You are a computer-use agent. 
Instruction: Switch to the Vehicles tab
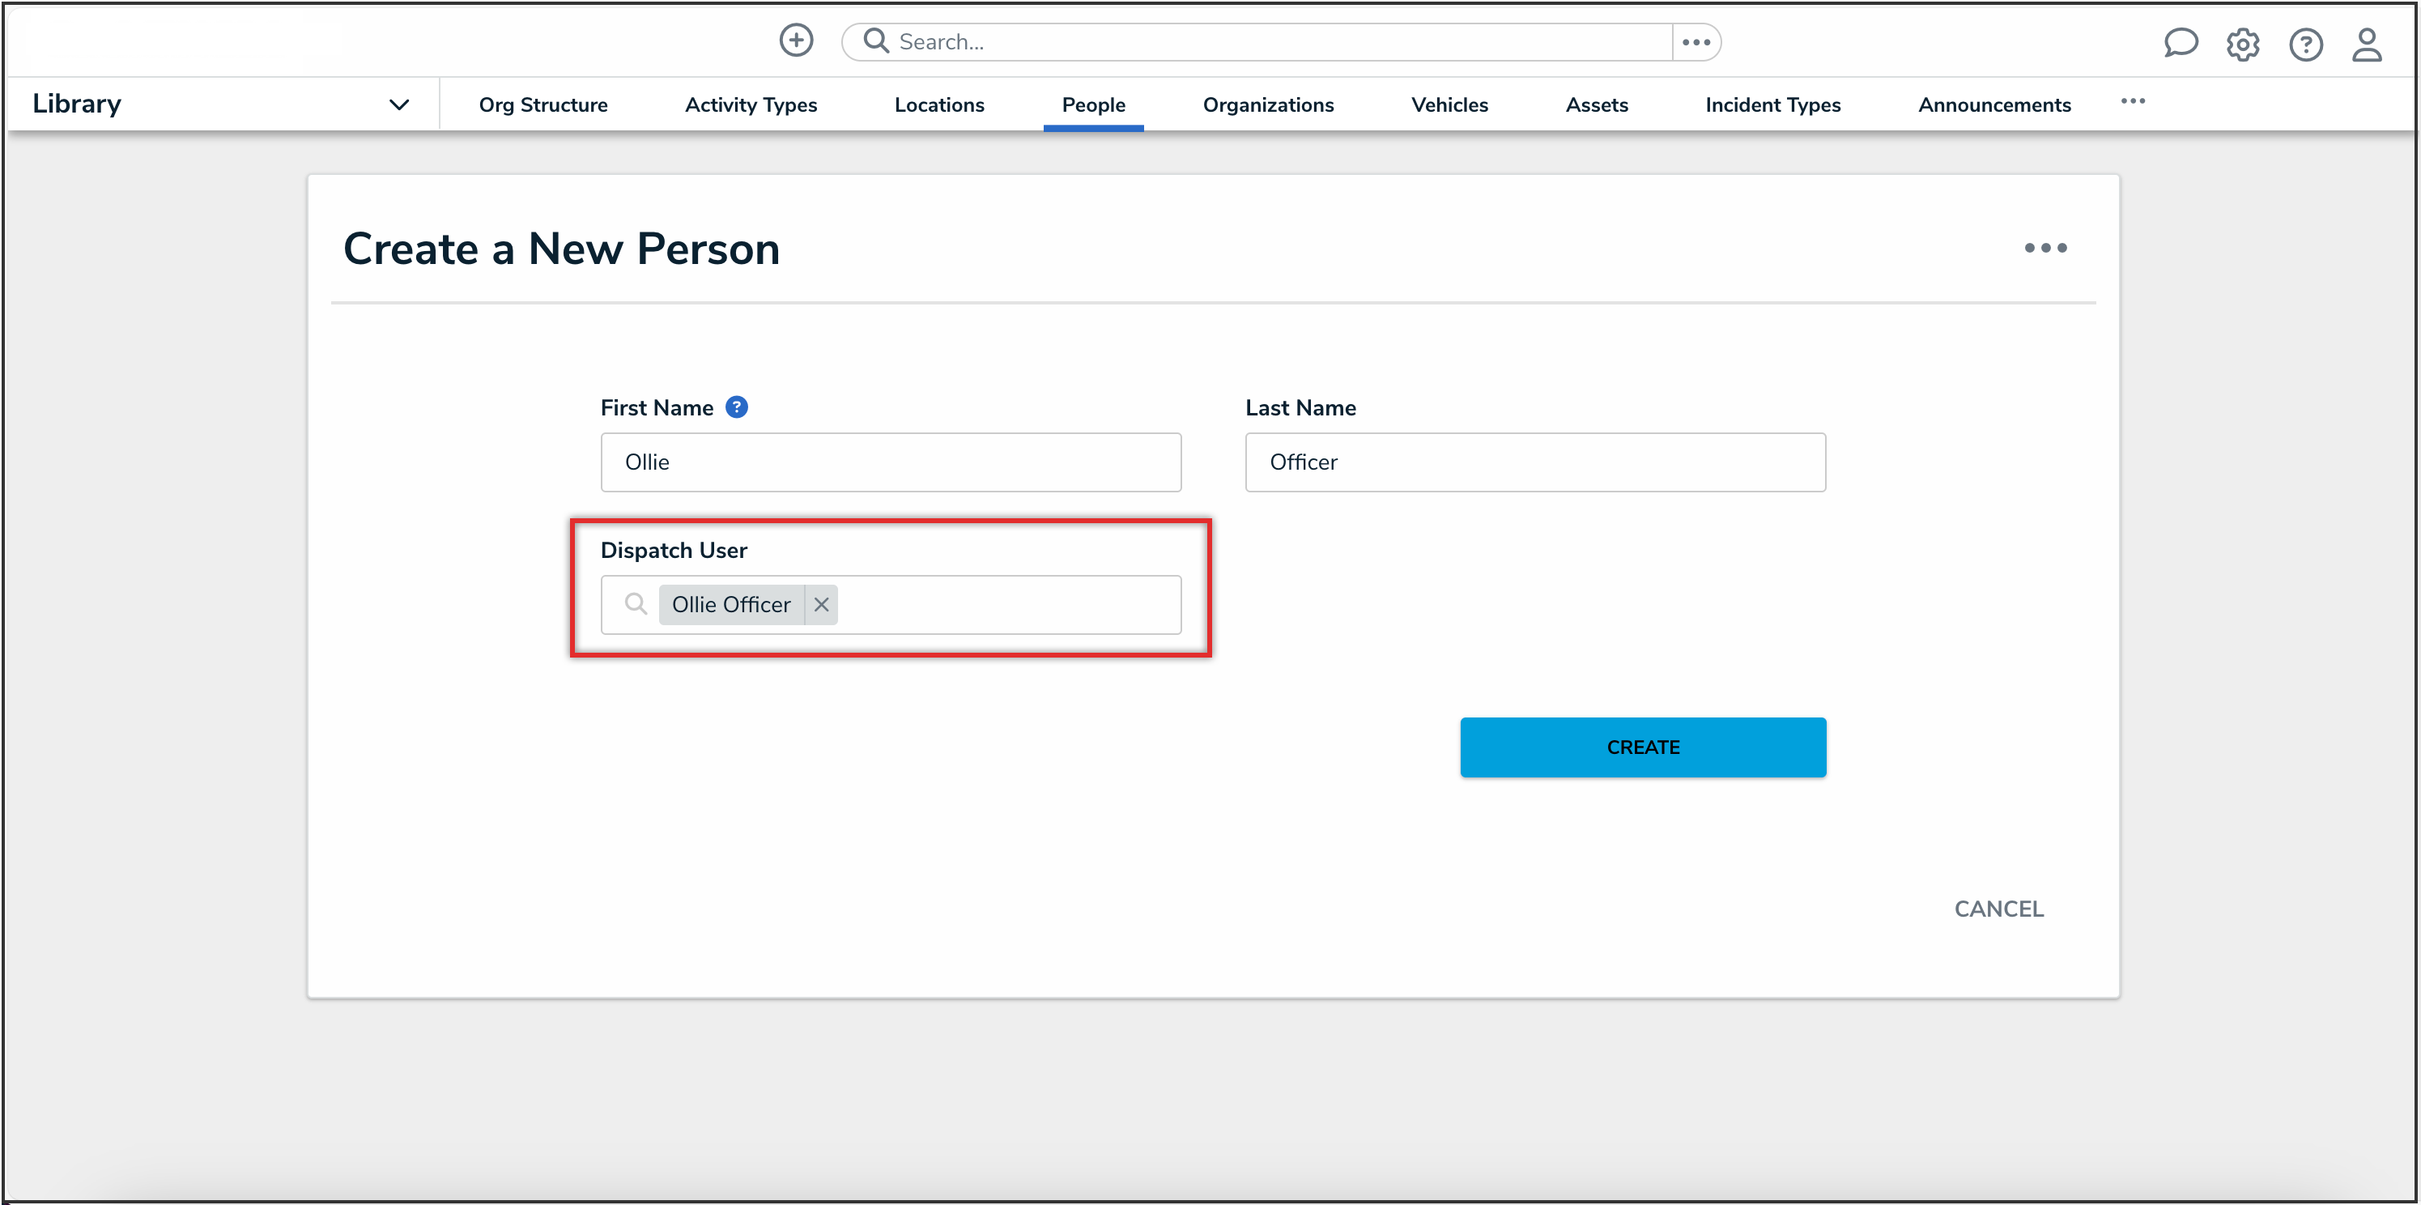coord(1449,104)
